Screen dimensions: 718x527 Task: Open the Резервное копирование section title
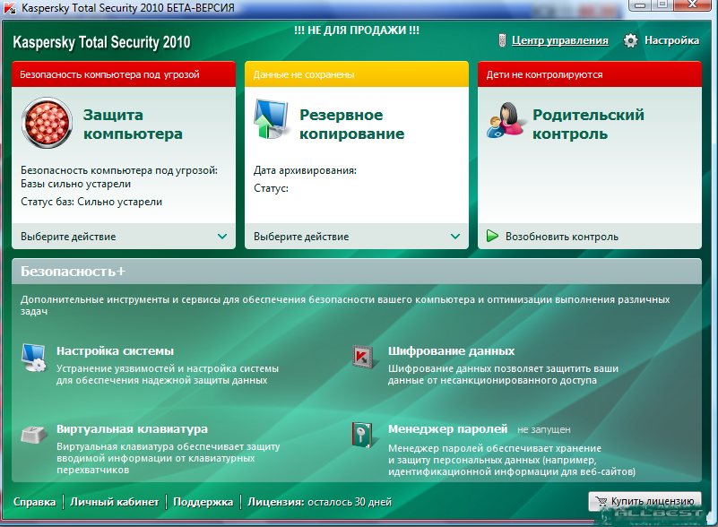[x=351, y=124]
